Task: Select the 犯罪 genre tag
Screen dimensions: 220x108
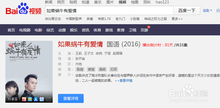Action: tap(114, 69)
